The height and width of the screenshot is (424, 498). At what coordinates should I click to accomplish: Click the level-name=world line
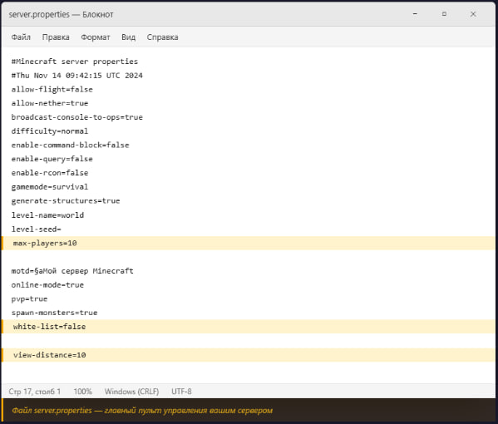(47, 215)
